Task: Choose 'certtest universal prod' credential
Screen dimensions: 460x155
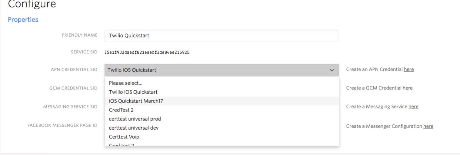Action: 135,119
